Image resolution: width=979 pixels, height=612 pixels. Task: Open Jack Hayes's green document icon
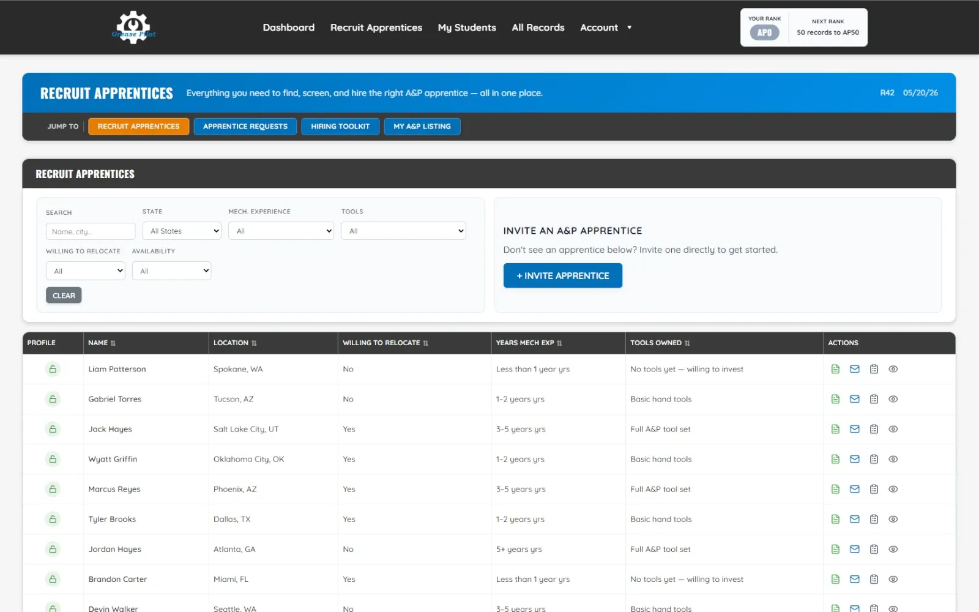coord(835,429)
